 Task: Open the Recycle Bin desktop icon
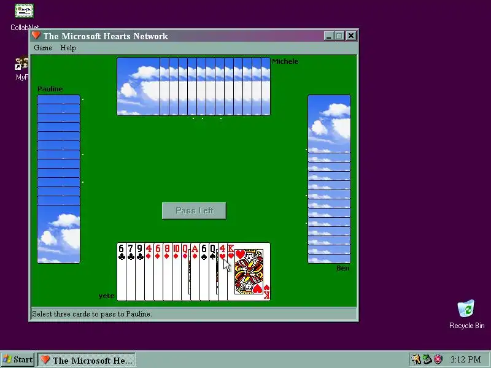[x=466, y=314]
